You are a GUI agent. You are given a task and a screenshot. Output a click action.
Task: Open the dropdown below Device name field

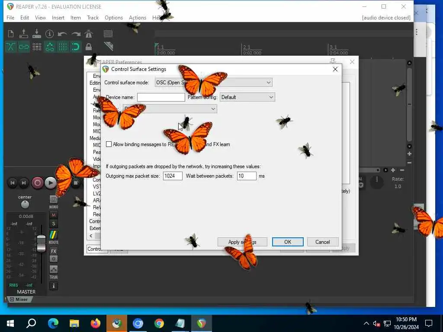(170, 109)
